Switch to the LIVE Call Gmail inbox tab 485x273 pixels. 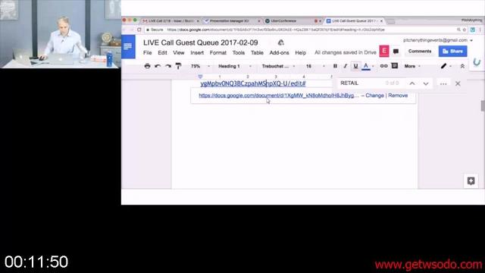pos(171,20)
